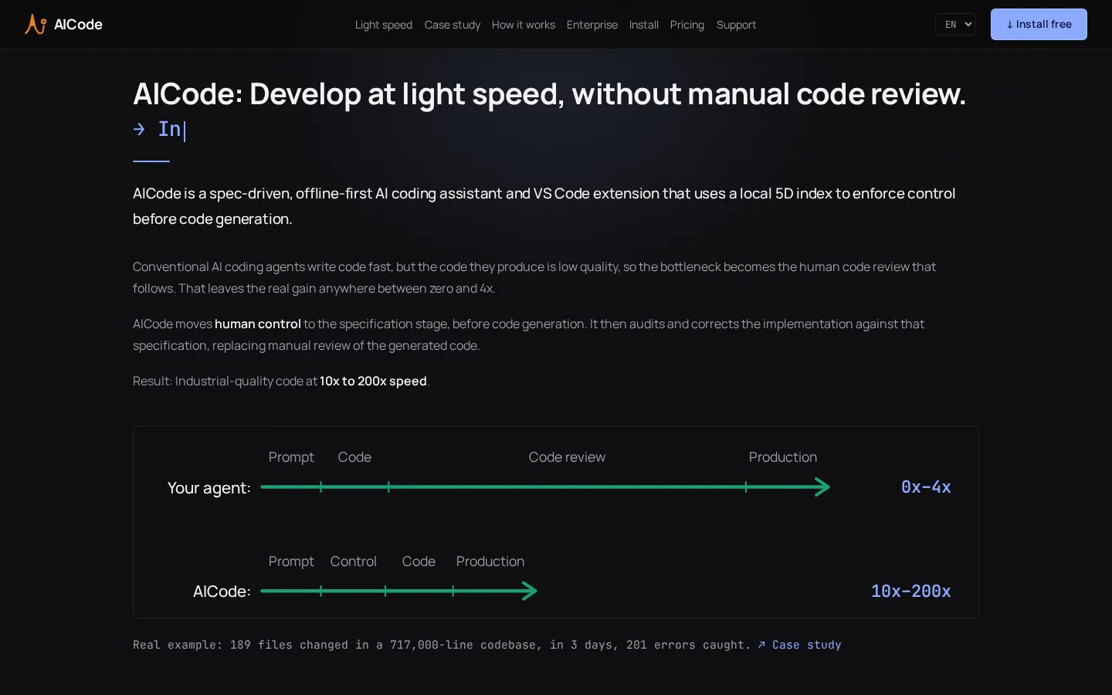Screen dimensions: 1112x695
Task: Expand the EN language dropdown
Action: pyautogui.click(x=955, y=25)
